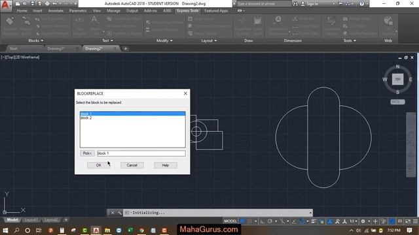
Task: Click Sign In in the title bar
Action: [x=312, y=4]
